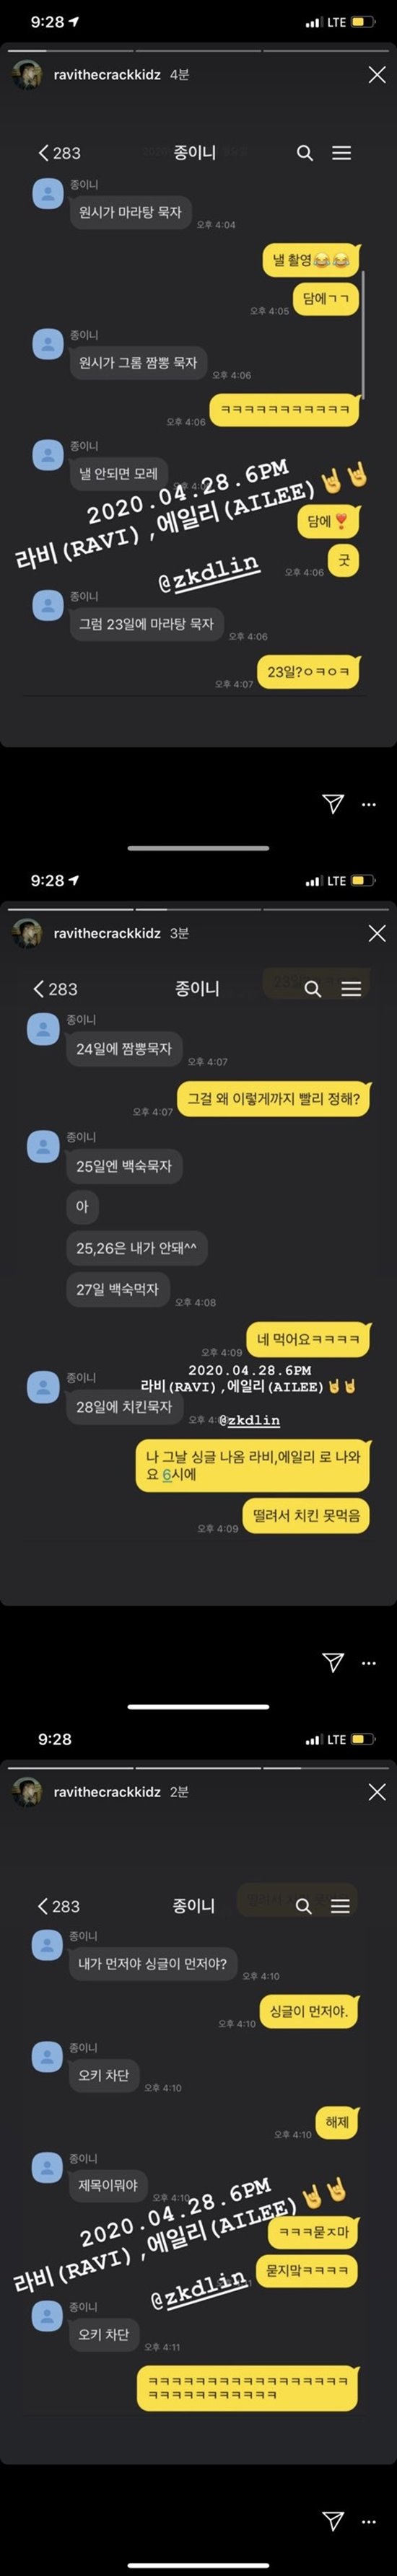The height and width of the screenshot is (2576, 397).
Task: Tap the "제목이뭐야" gray message bubble
Action: click(108, 2185)
